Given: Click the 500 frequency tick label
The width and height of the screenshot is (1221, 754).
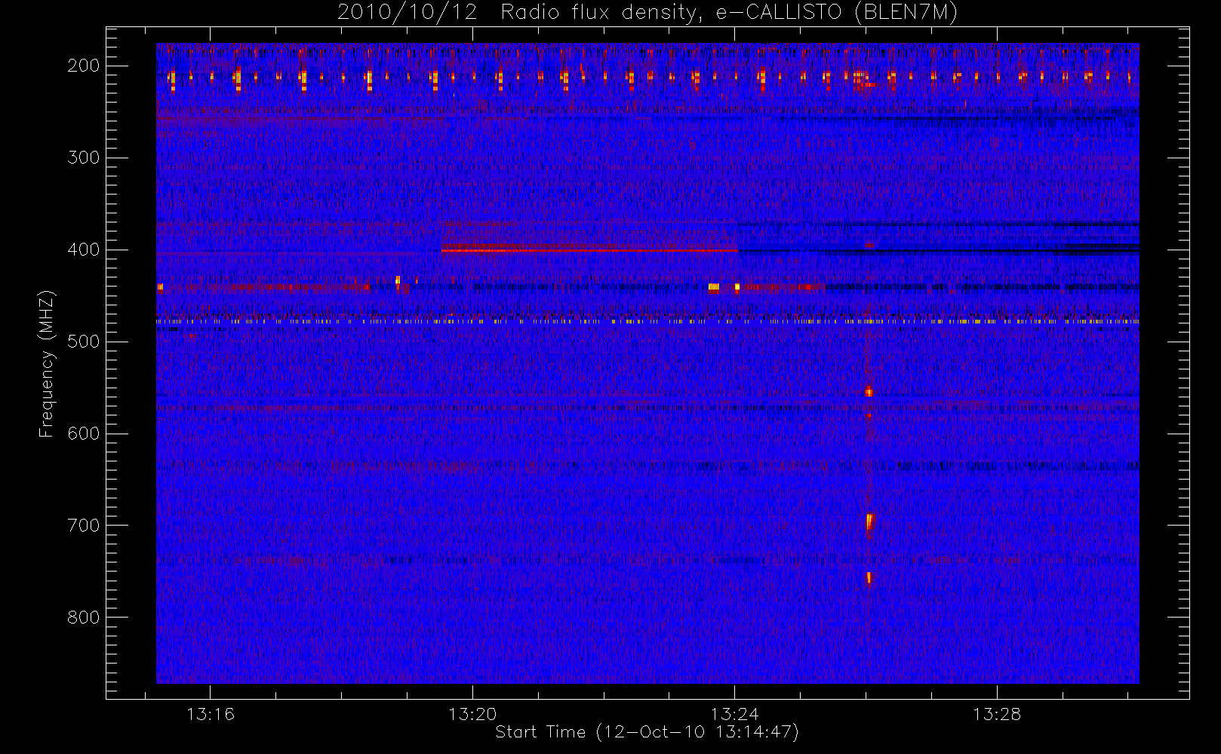Looking at the screenshot, I should tap(83, 342).
